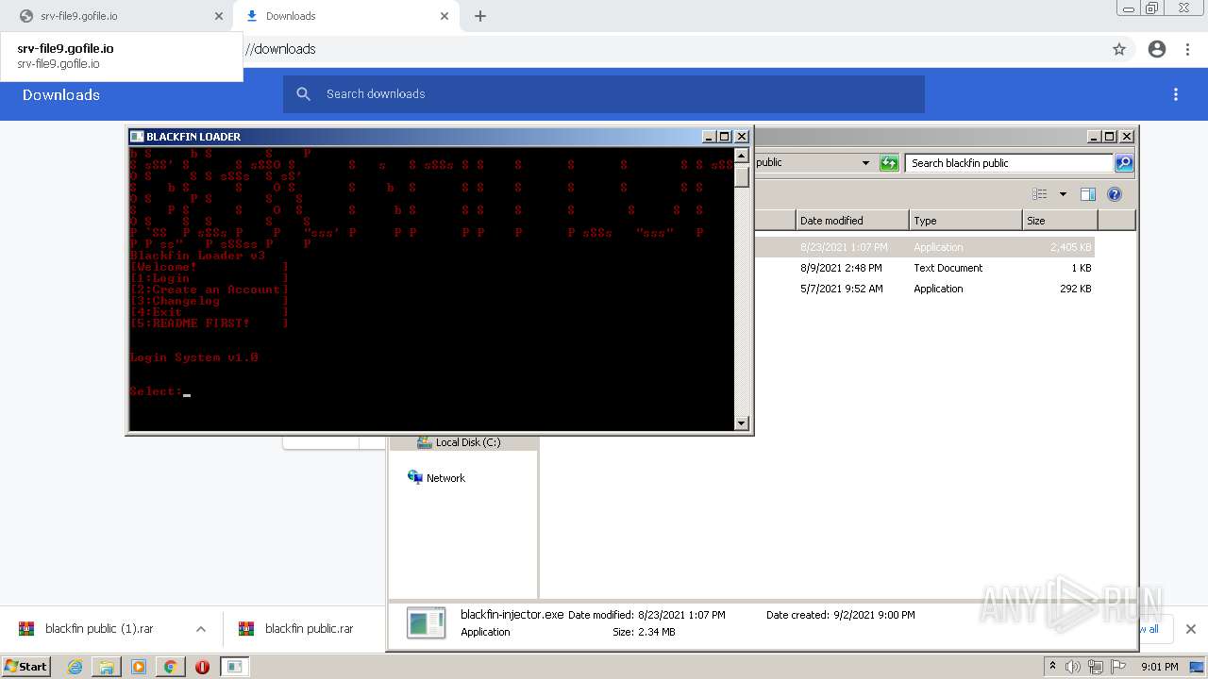This screenshot has width=1208, height=679.
Task: Click the Chrome profile avatar icon
Action: coord(1157,49)
